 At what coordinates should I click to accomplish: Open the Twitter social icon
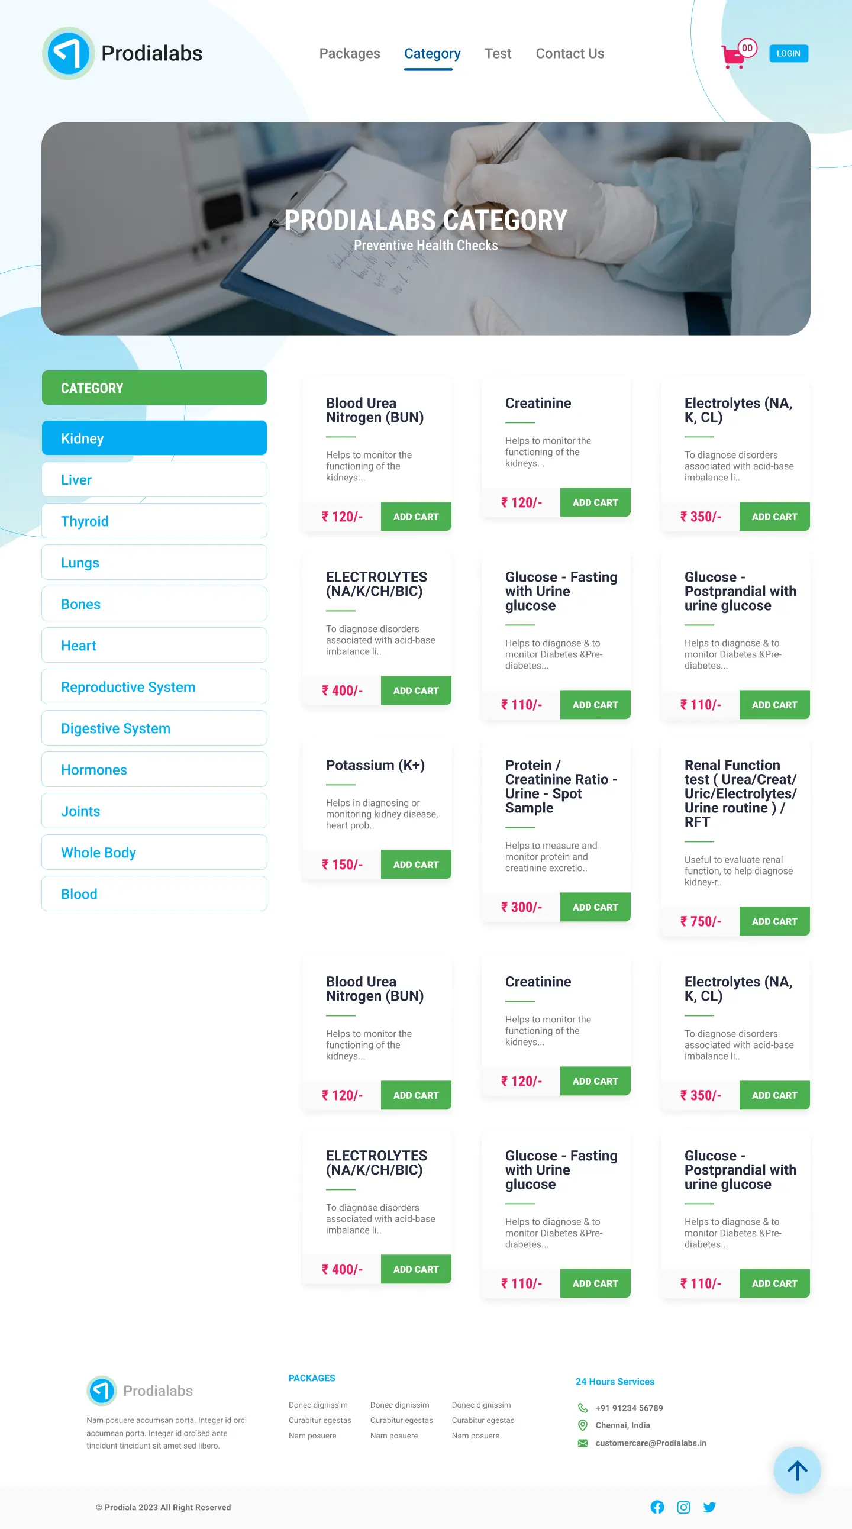709,1507
